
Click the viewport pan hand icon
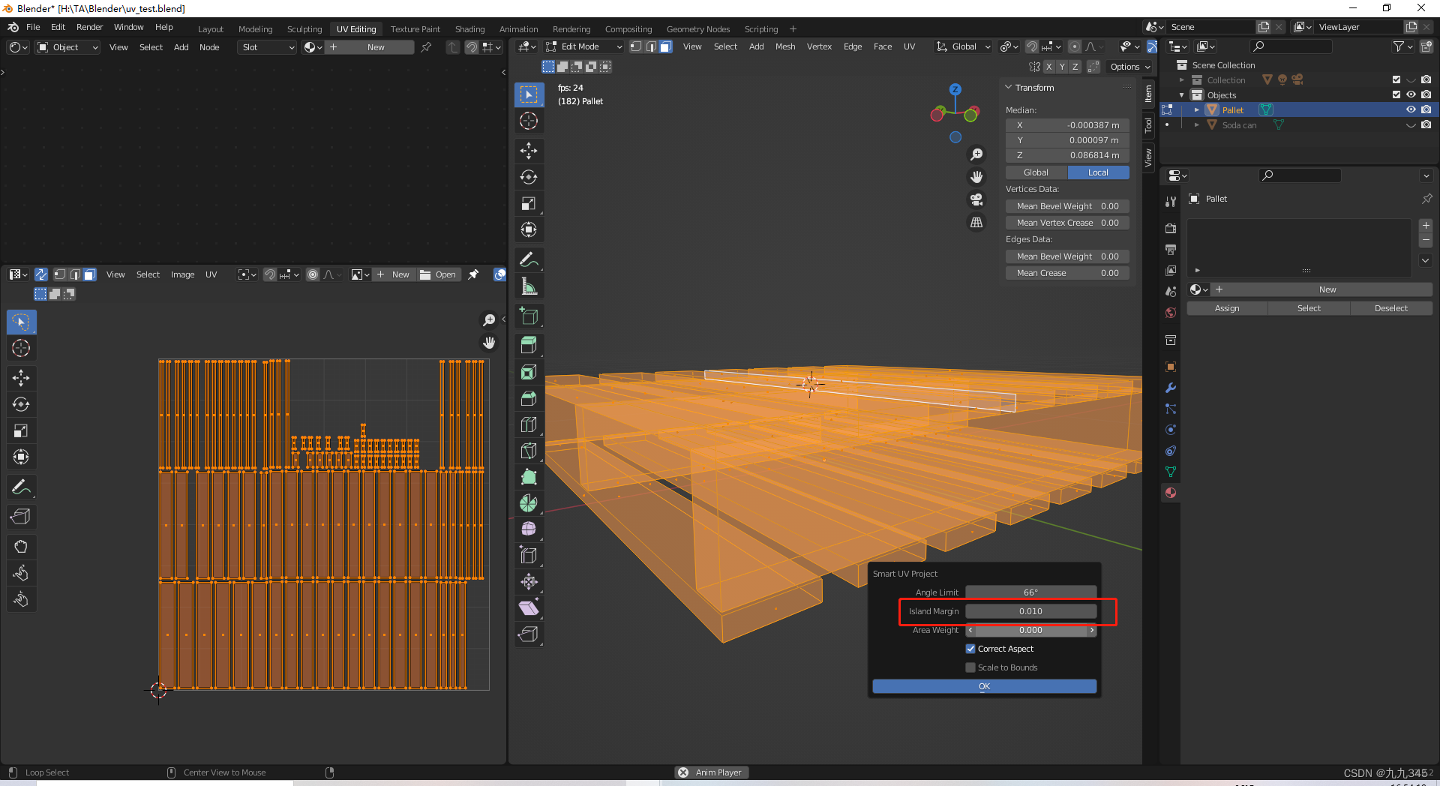coord(976,177)
